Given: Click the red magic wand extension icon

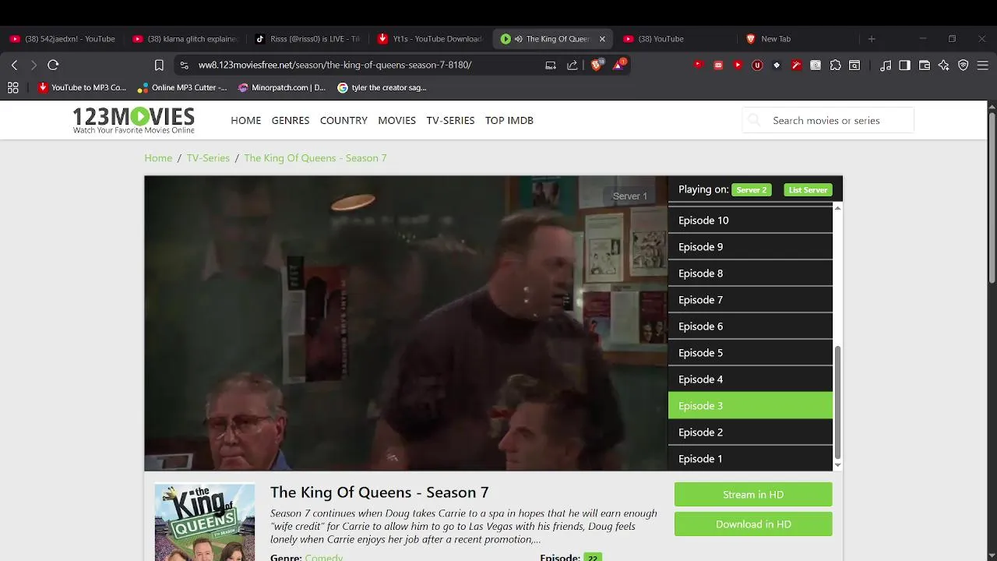Looking at the screenshot, I should (796, 65).
